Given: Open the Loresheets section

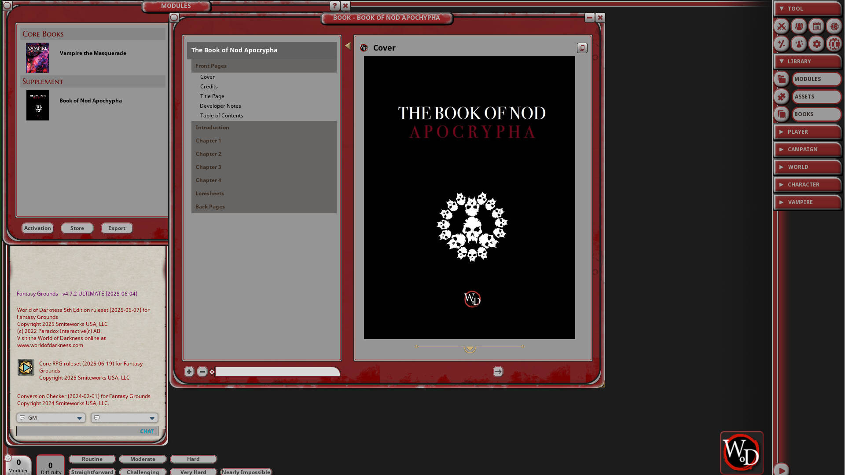Looking at the screenshot, I should [x=210, y=193].
